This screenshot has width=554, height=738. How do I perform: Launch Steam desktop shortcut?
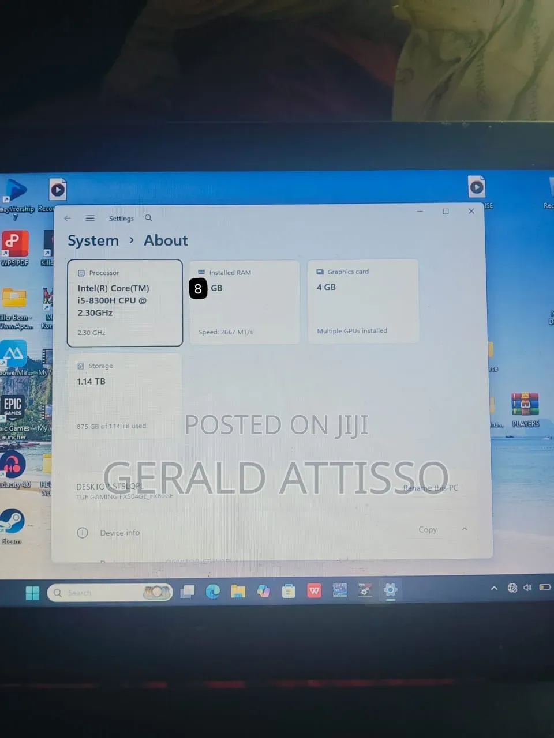[12, 526]
